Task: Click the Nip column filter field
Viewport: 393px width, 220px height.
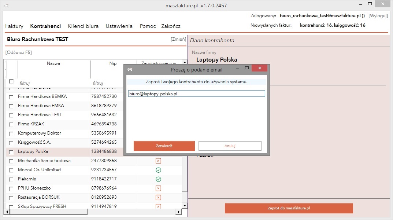Action: [107, 83]
